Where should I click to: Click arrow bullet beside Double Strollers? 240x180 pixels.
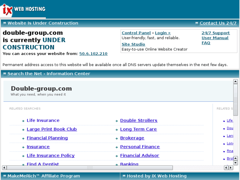click(117, 121)
